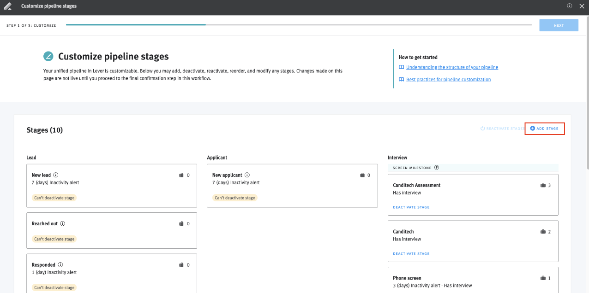The image size is (589, 293).
Task: Click '3 (days) Inactivity alert · Has interview' text
Action: (433, 286)
